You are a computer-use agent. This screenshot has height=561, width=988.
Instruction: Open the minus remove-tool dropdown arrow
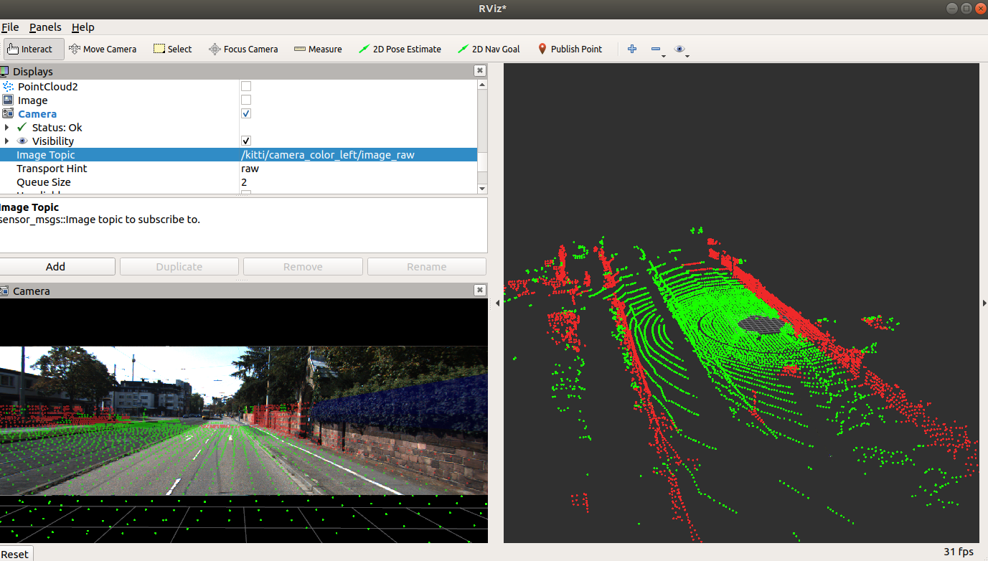point(664,56)
